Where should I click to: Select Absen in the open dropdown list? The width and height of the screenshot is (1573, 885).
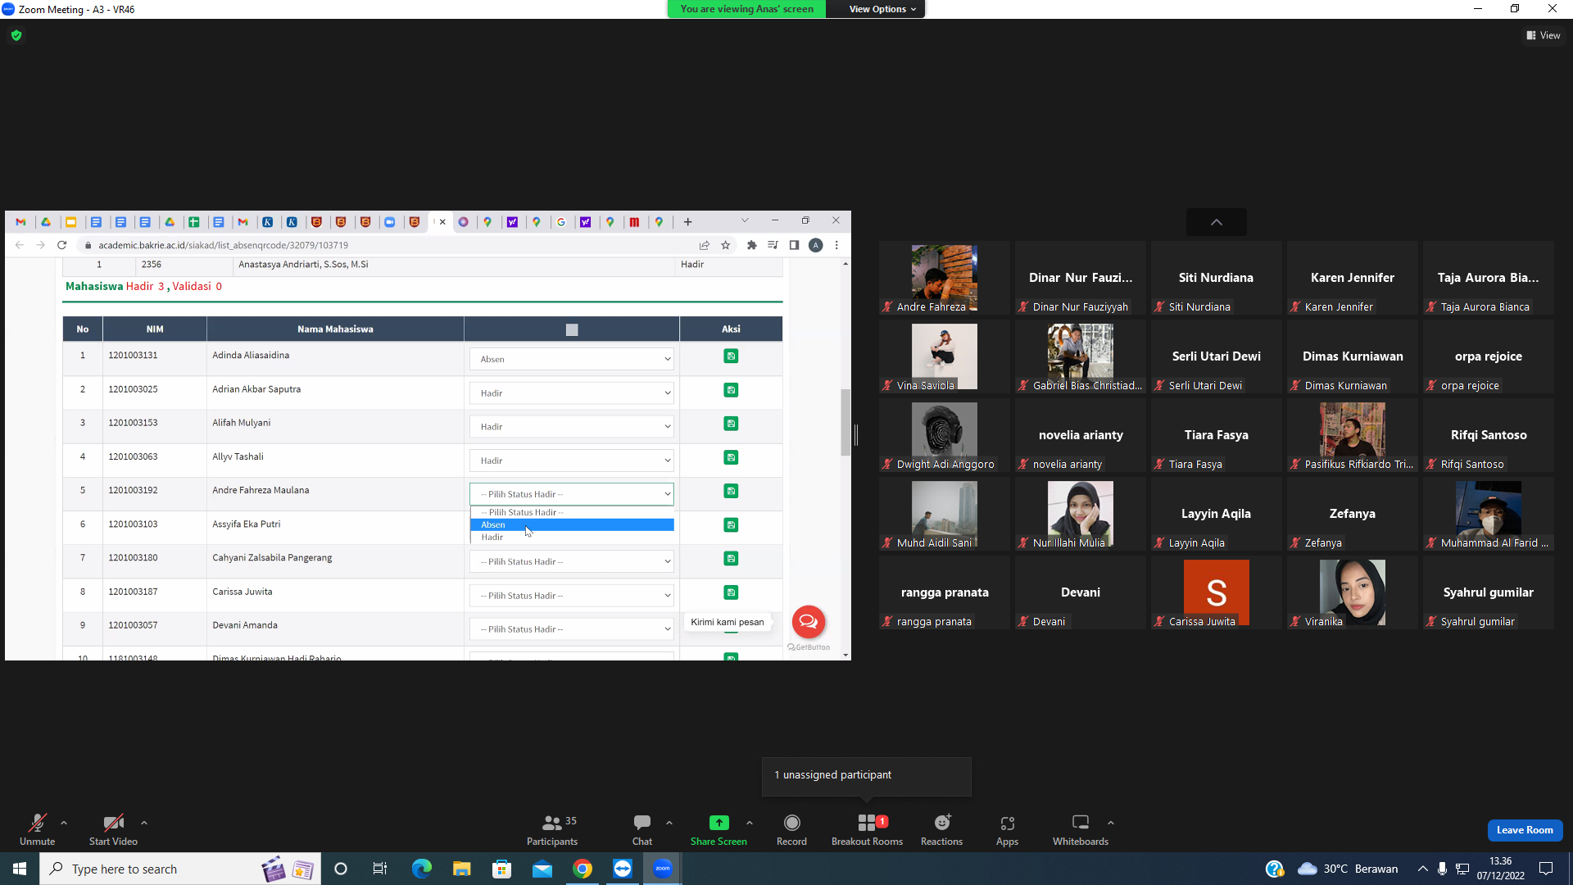(x=572, y=524)
